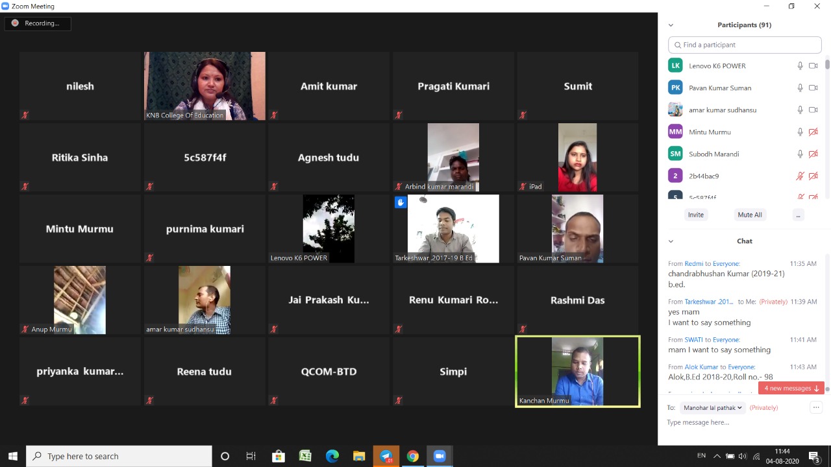Open the chat recipient dropdown Manohar lal pathak
The image size is (831, 467).
pos(712,408)
